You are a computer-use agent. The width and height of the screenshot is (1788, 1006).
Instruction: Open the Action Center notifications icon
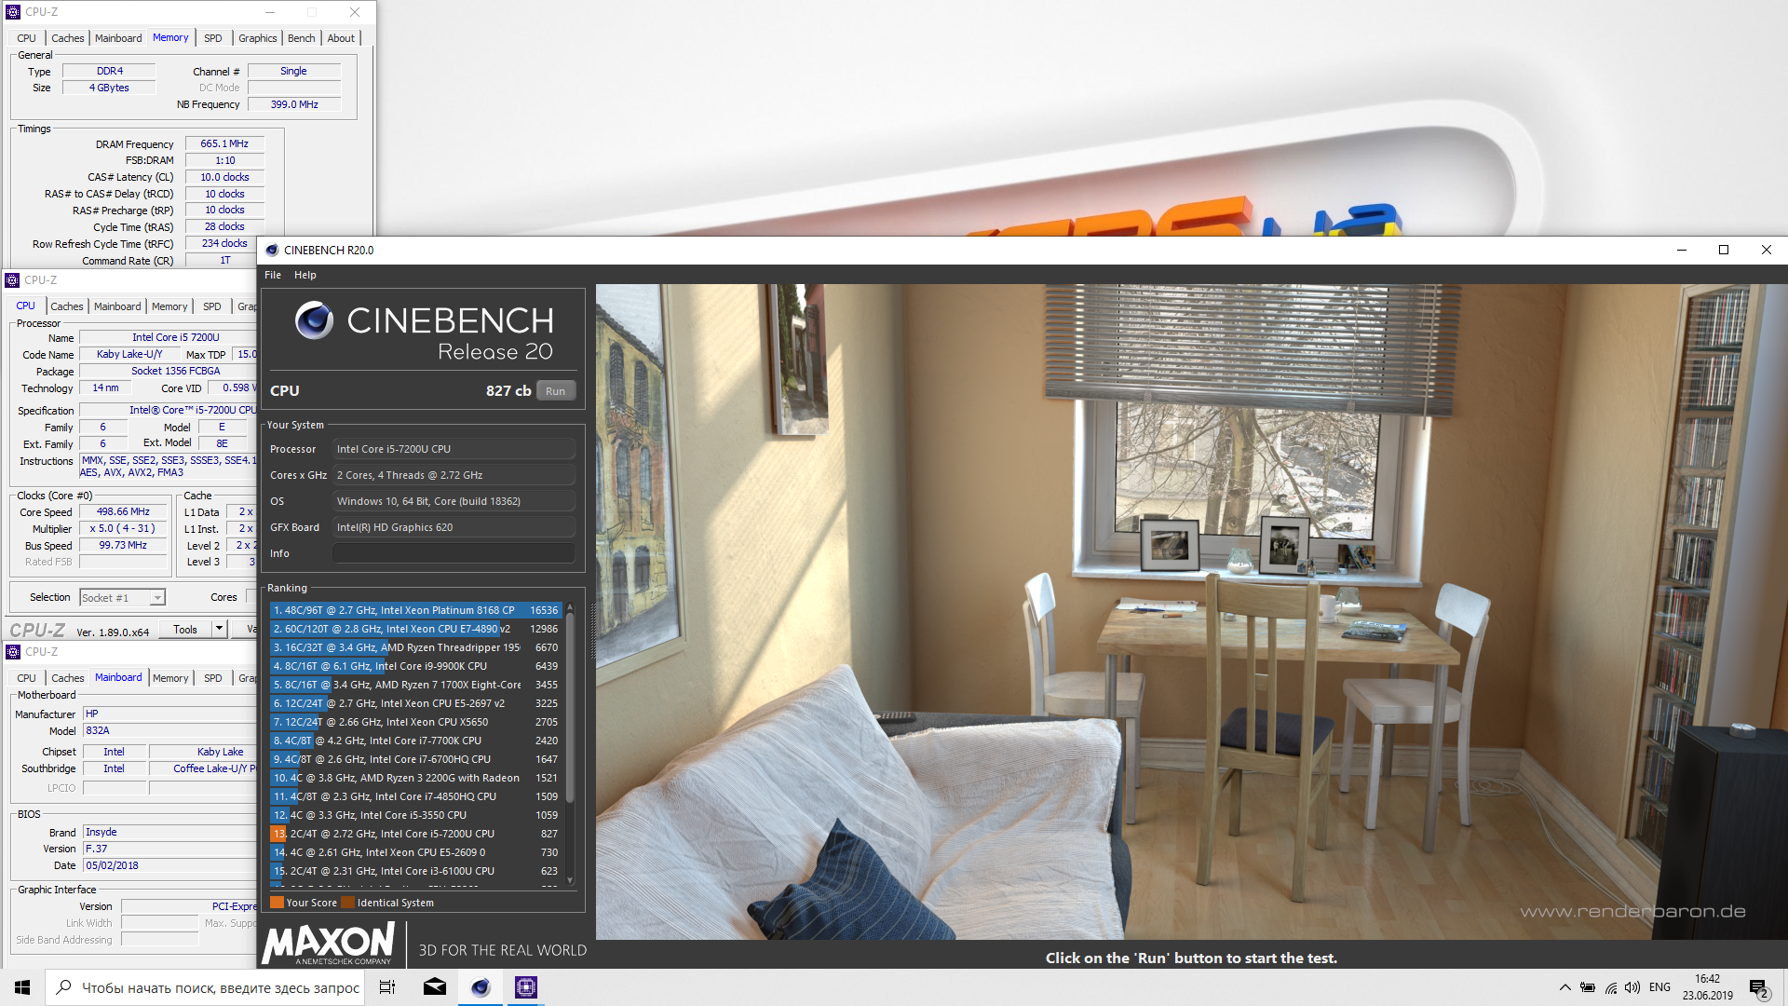point(1759,987)
